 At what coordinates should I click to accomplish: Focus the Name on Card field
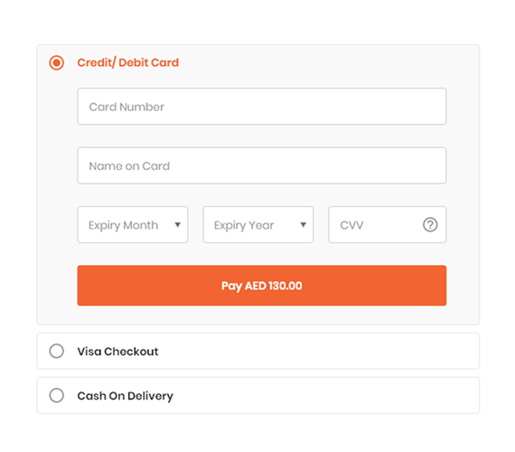[x=262, y=165]
